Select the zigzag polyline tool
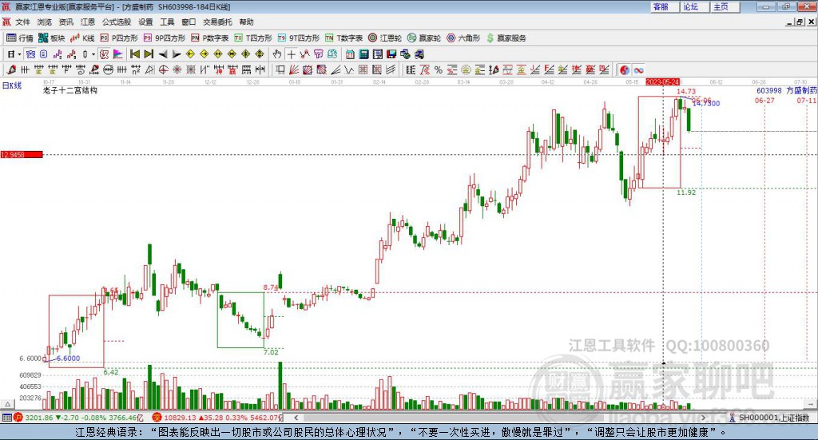This screenshot has height=440, width=818. [x=304, y=54]
